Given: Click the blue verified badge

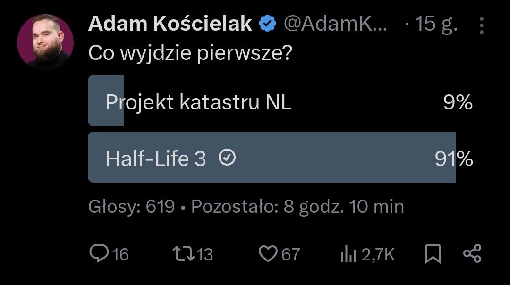Looking at the screenshot, I should point(268,23).
